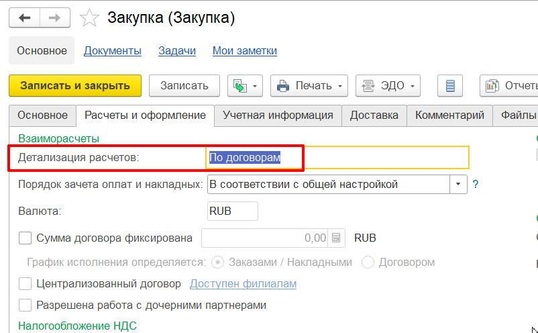Check Разрешена работа с дочерними партнерами
Viewport: 538px width, 333px height.
tap(25, 305)
